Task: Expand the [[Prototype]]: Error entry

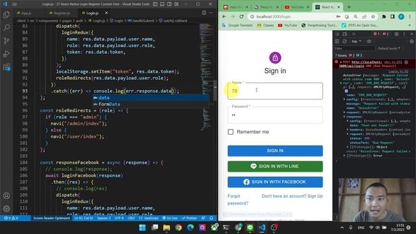Action: pos(344,155)
